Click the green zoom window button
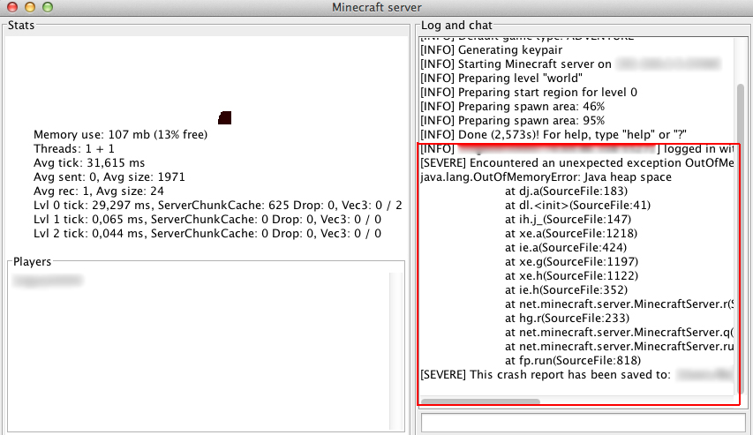Viewport: 753px width, 435px height. (47, 7)
